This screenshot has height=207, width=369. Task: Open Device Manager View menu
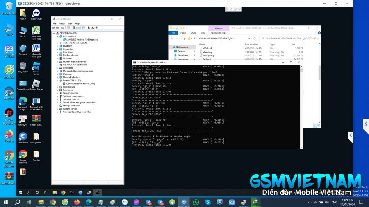click(x=70, y=23)
